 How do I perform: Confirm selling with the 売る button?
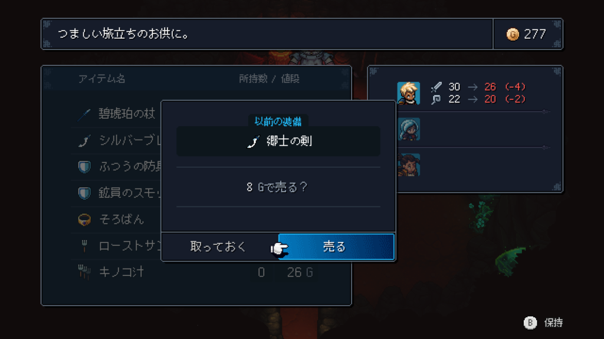[x=336, y=247]
